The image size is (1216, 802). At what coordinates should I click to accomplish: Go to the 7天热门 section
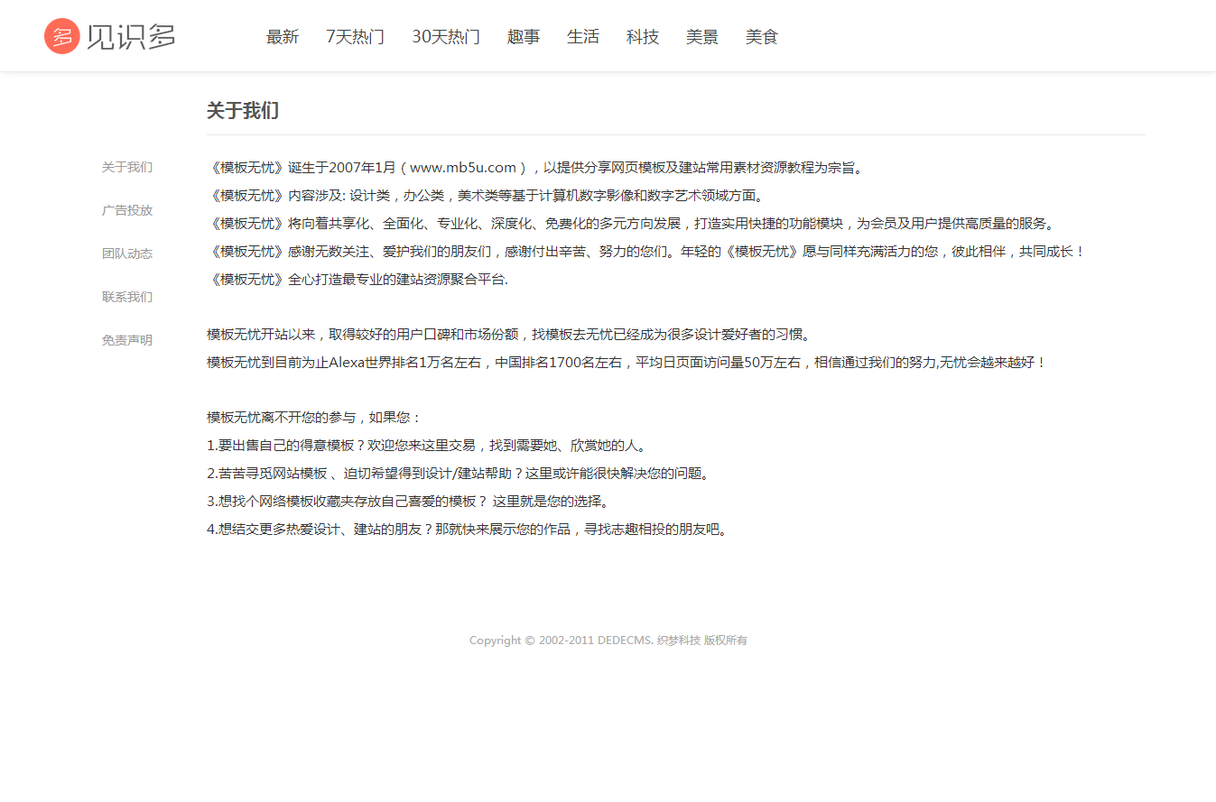355,37
